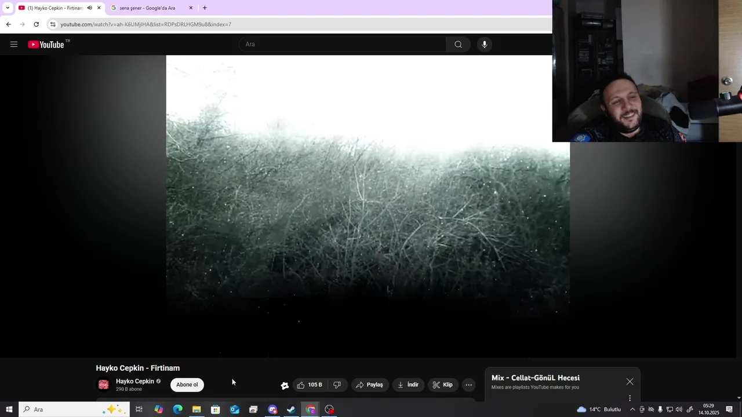
Task: Open Outlook from the taskbar
Action: click(234, 409)
